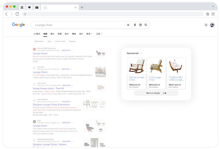Switch to the 短片 short videos tab
This screenshot has height=149, width=220.
click(x=81, y=34)
